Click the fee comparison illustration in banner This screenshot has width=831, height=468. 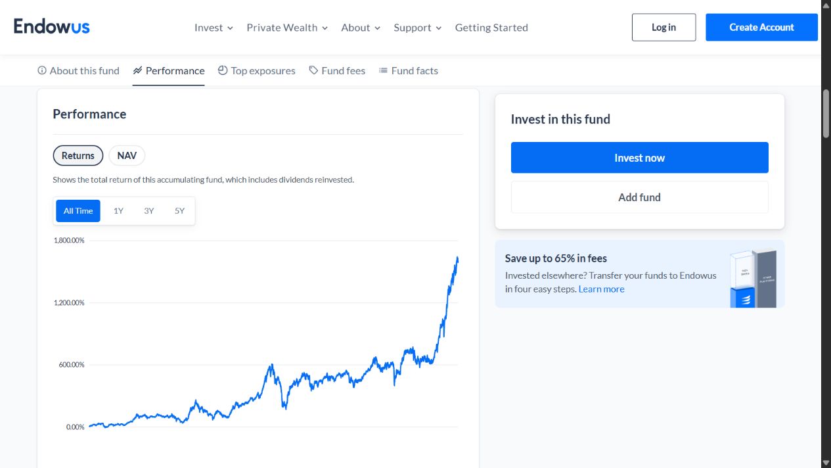tap(753, 278)
